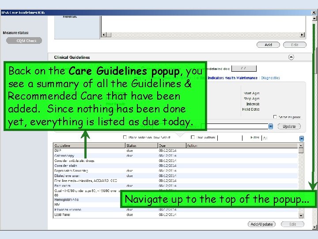Sort by the Status column header

click(142, 146)
